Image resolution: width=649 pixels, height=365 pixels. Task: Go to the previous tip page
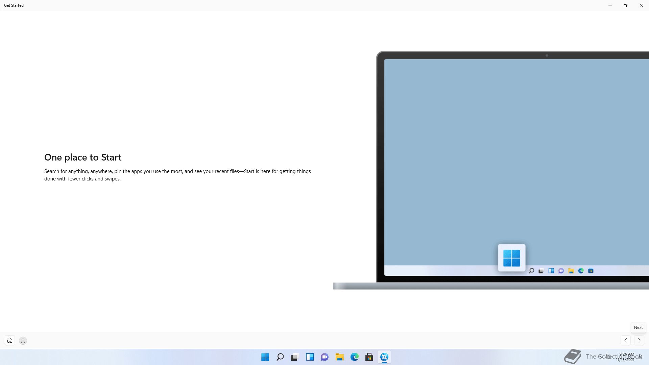[x=626, y=340]
